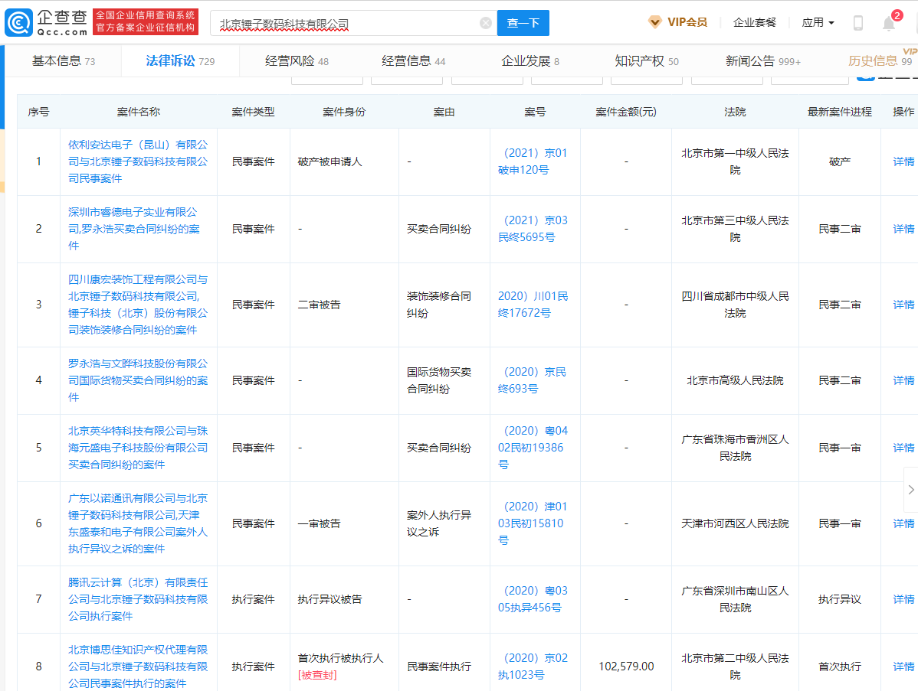Open case number （2021）京01破申120号
This screenshot has height=691, width=918.
(x=533, y=161)
